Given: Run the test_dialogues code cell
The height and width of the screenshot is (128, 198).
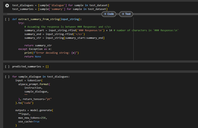Looking at the screenshot, I should 7,6.
